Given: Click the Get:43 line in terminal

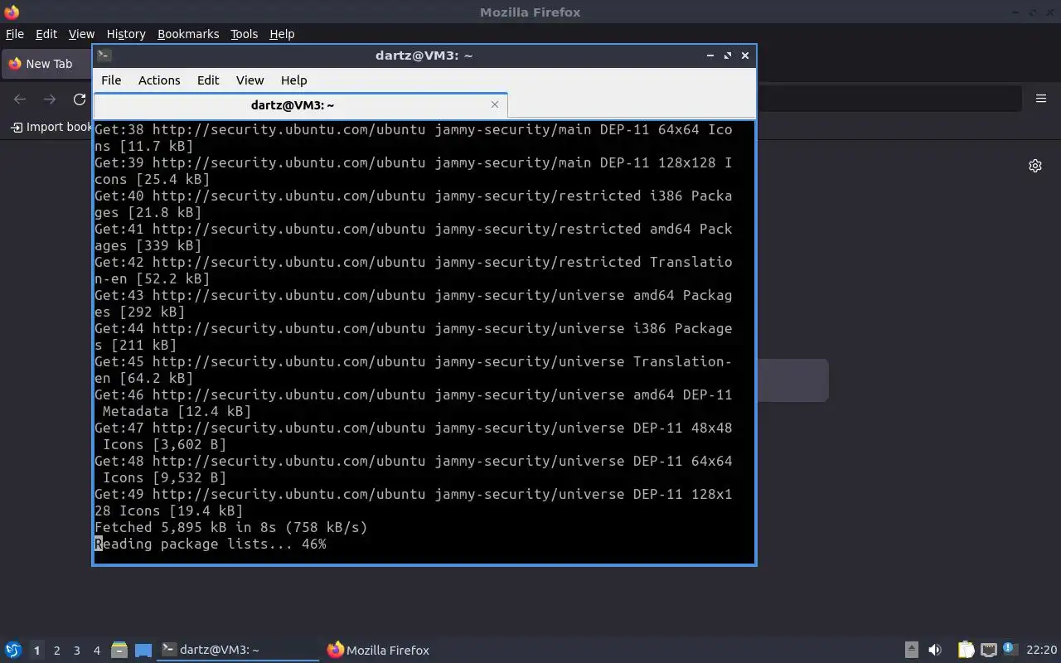Looking at the screenshot, I should (414, 303).
